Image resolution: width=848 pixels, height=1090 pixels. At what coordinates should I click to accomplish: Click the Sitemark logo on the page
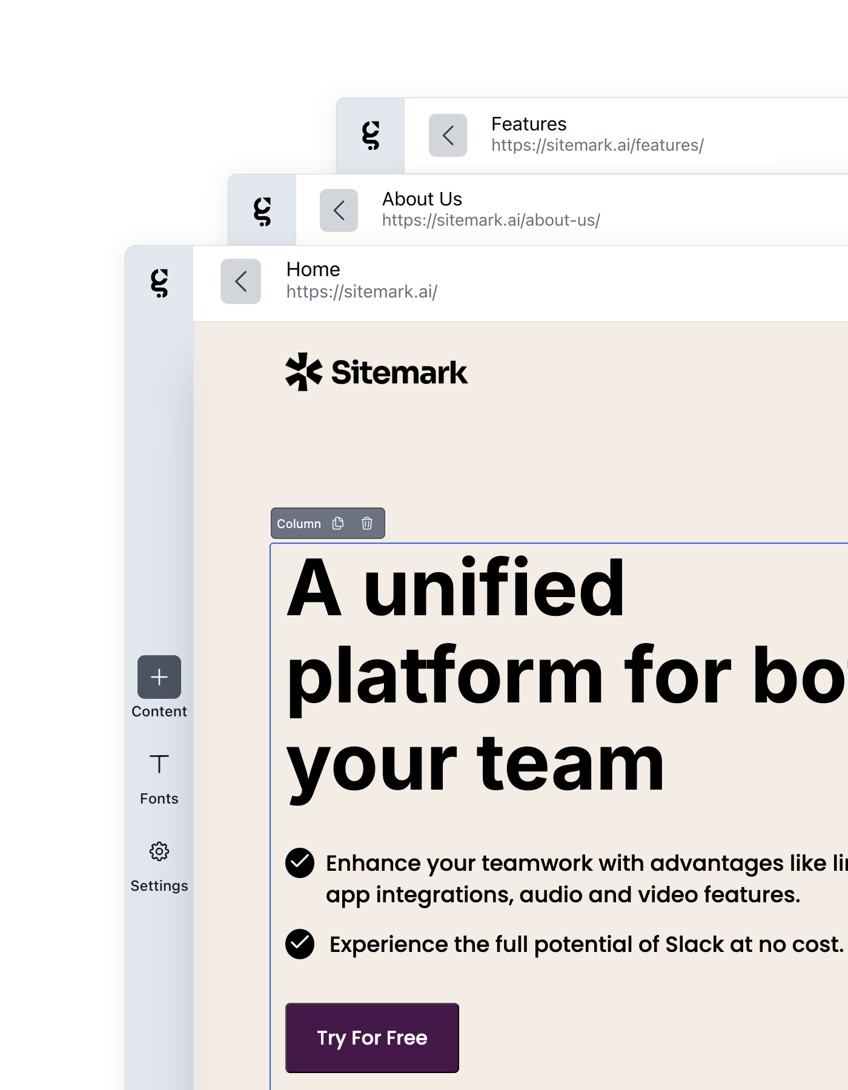click(x=376, y=372)
